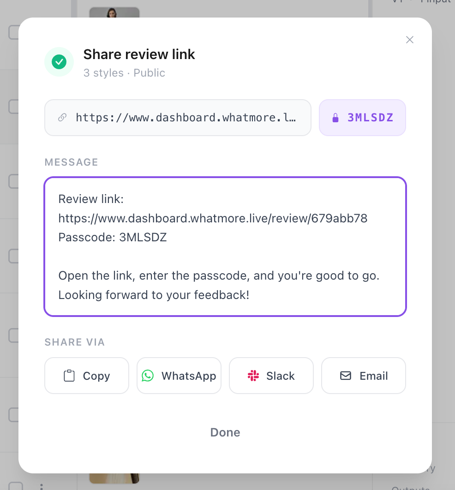This screenshot has height=490, width=455.
Task: Click the review URL line in message
Action: click(x=213, y=218)
